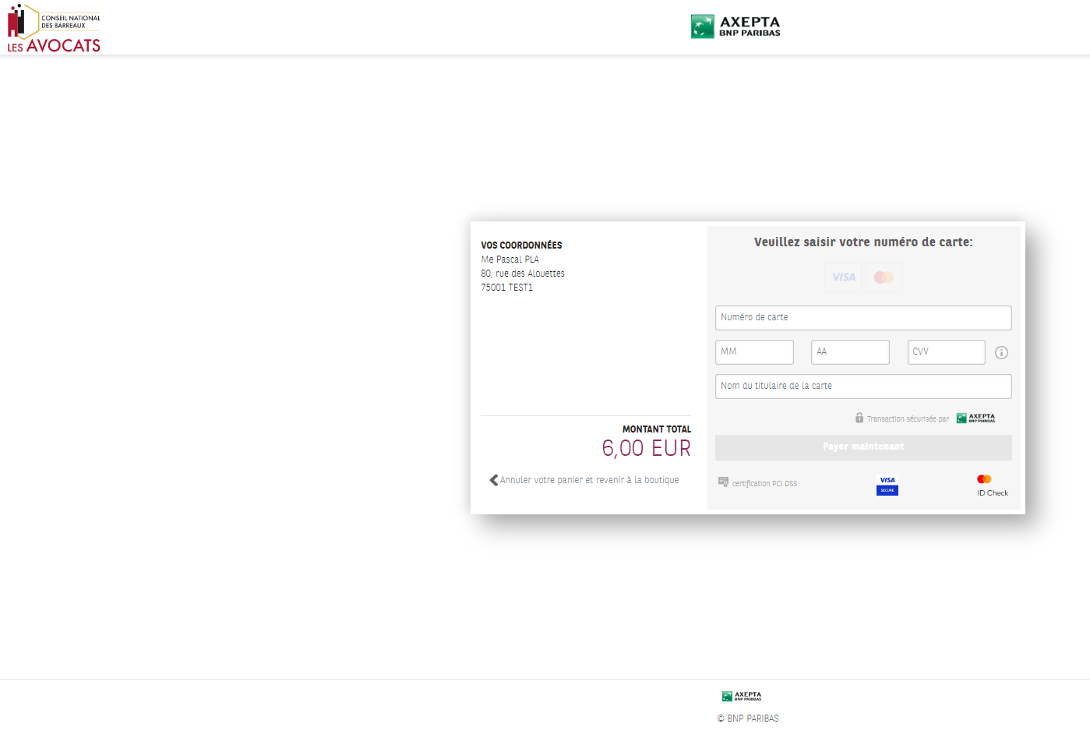Focus the CVV security code field

click(946, 352)
